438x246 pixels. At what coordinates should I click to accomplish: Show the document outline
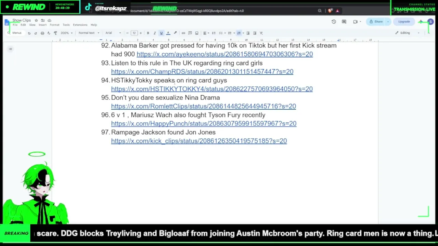pos(11,49)
